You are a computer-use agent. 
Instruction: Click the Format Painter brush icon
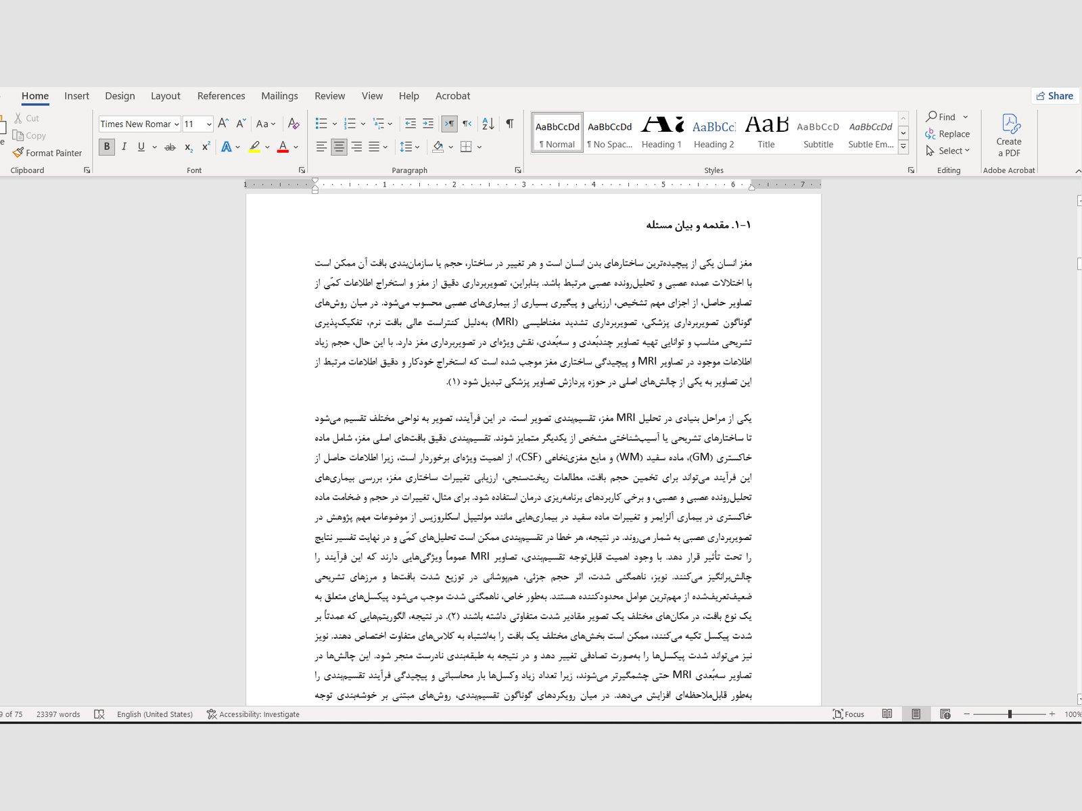coord(18,153)
